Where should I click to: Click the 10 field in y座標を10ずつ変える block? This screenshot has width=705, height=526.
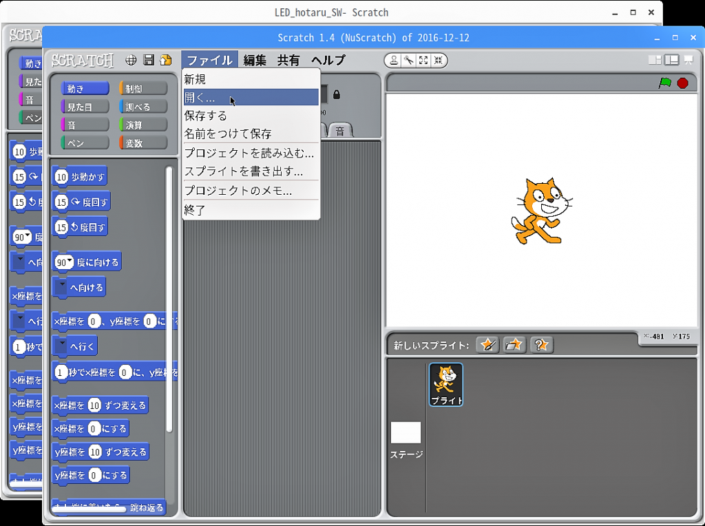point(95,452)
